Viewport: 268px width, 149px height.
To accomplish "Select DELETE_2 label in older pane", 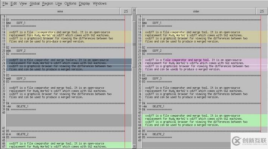I will pos(158,134).
